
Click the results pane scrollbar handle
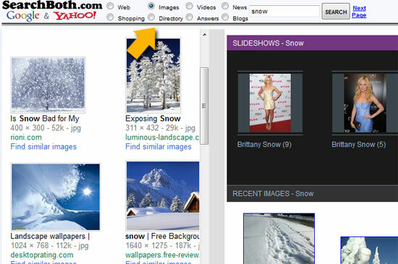[x=204, y=106]
